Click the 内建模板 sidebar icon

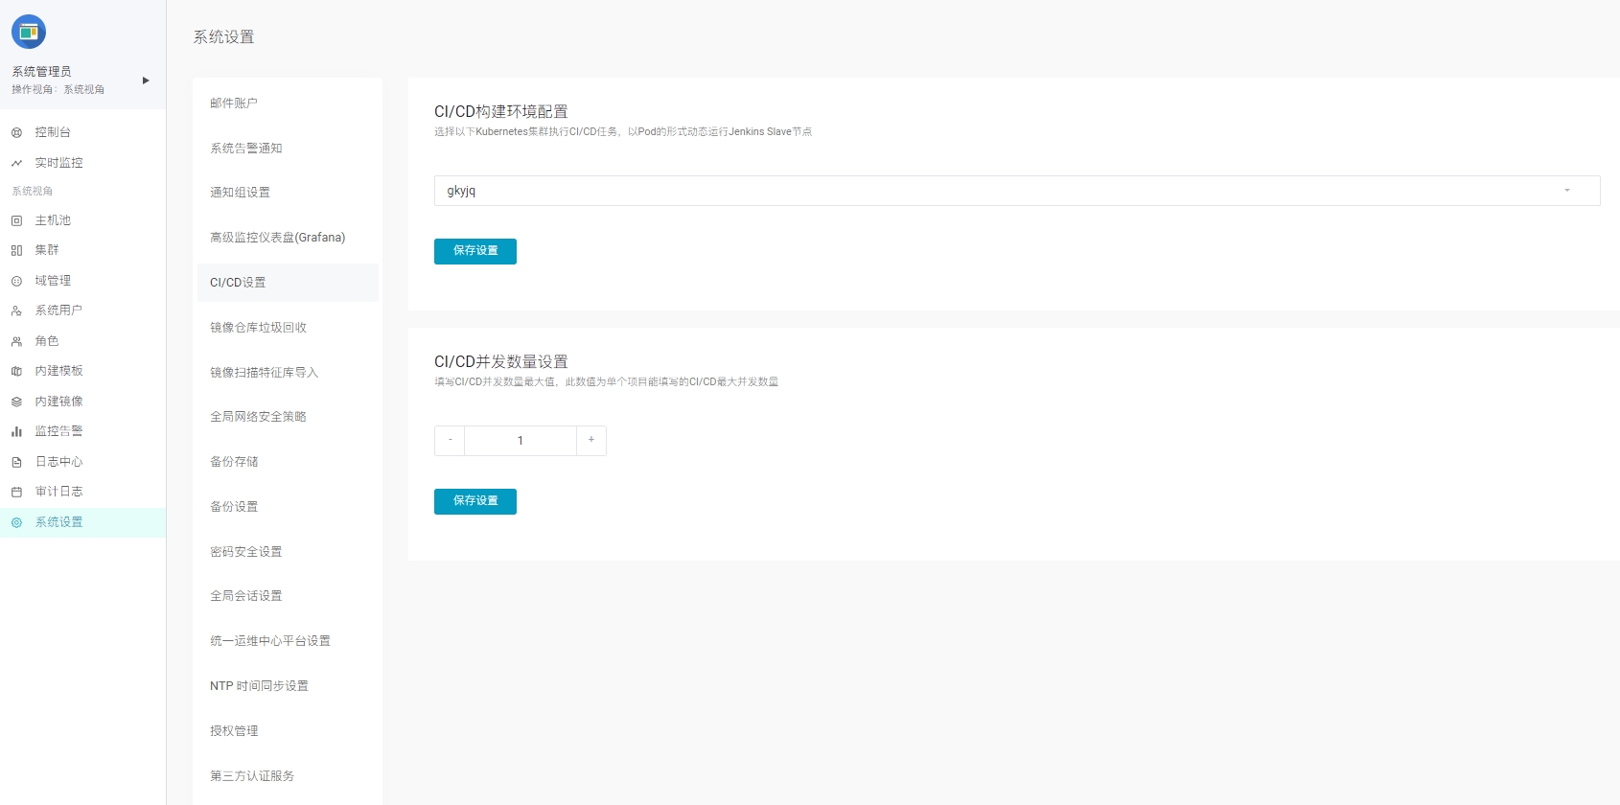point(16,371)
